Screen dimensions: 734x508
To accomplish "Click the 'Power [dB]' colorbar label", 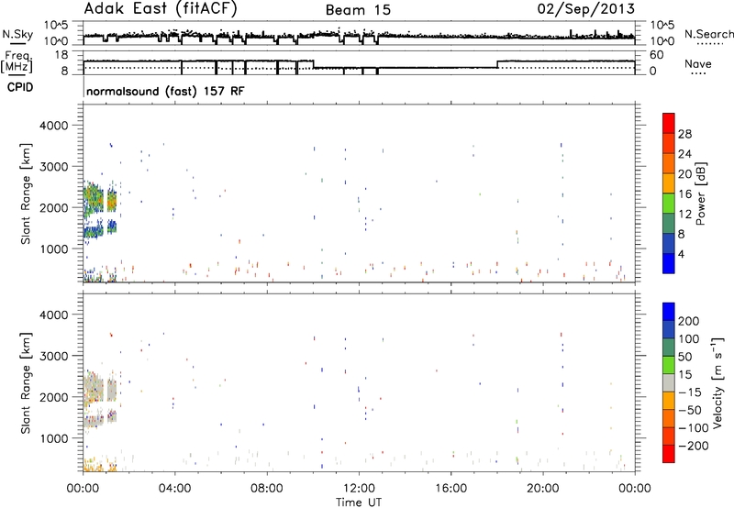I will point(700,193).
